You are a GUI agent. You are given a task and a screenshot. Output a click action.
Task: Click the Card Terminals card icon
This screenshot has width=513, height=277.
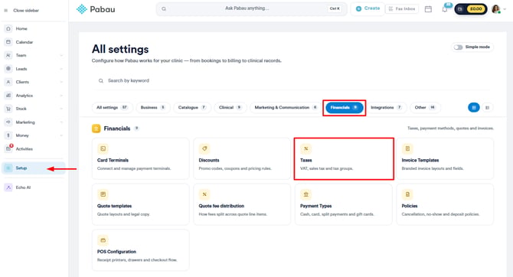103,148
